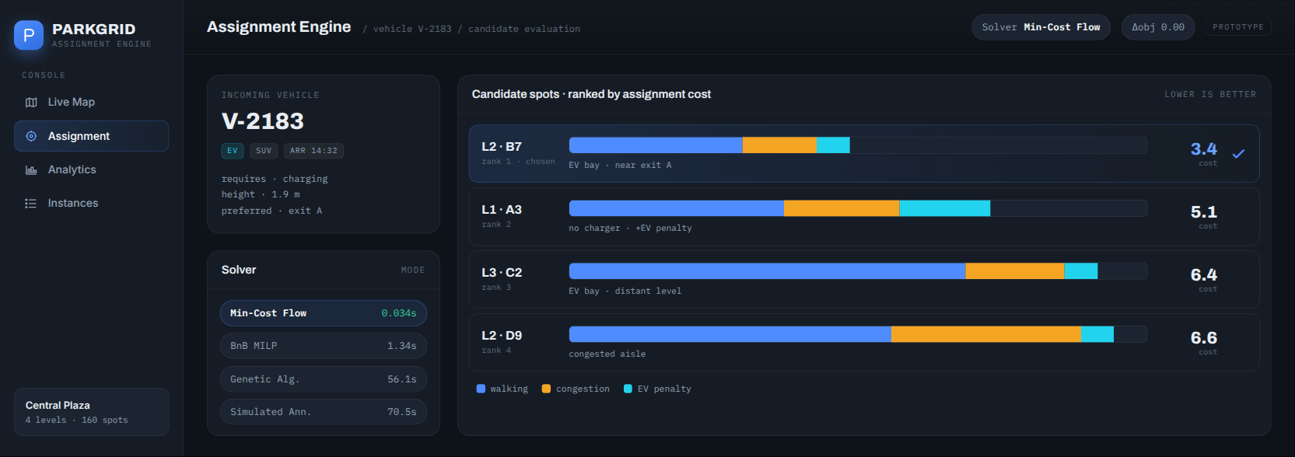
Task: Select the Min-Cost Flow solver option
Action: [x=324, y=313]
